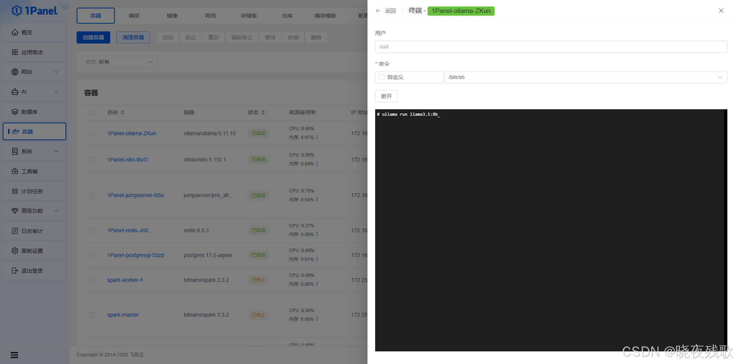Open the 1Panel-ollama-ZKun container link

132,133
